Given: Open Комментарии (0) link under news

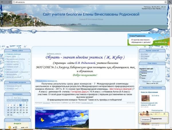Looking at the screenshot, I should (x=87, y=103).
